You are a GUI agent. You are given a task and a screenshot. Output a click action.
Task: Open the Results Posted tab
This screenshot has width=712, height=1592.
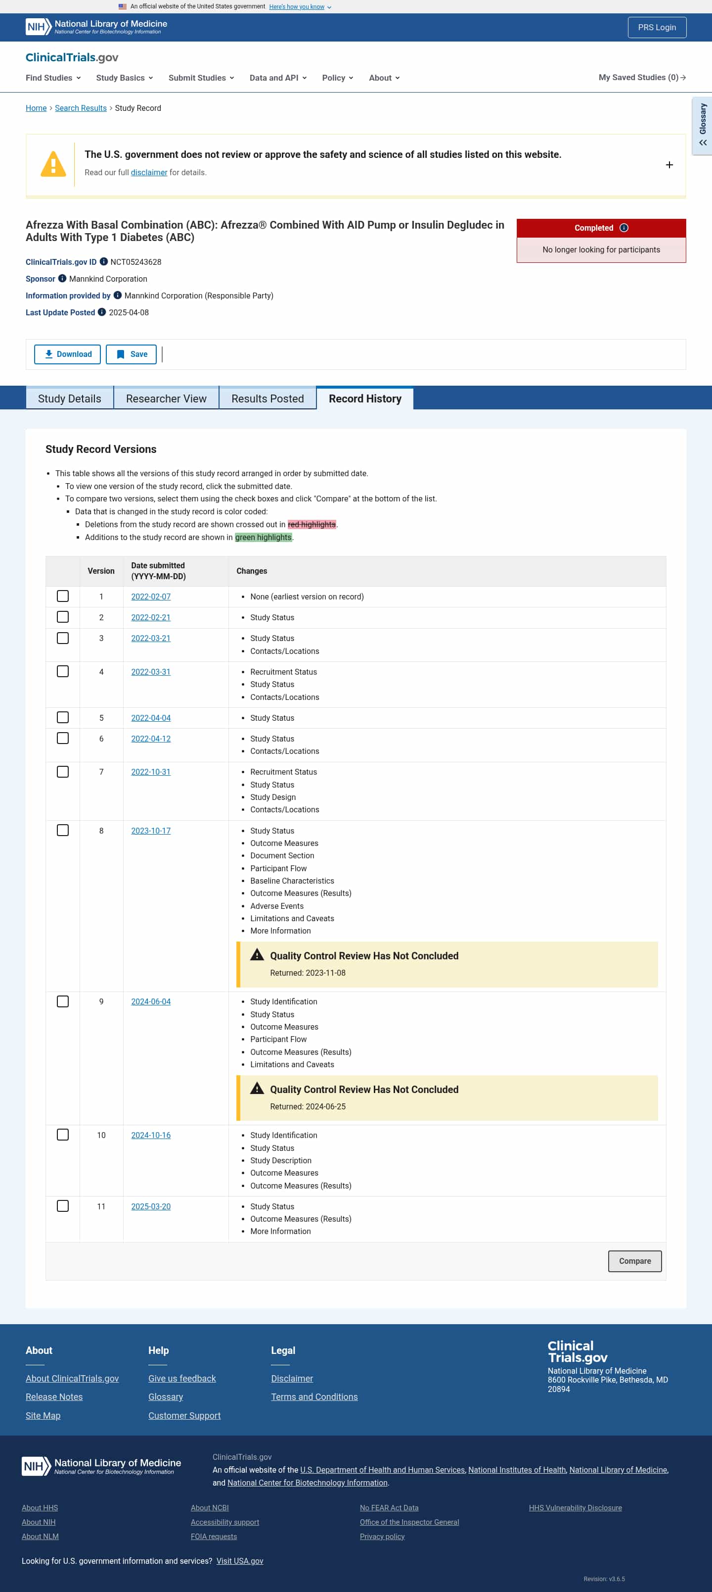click(267, 398)
